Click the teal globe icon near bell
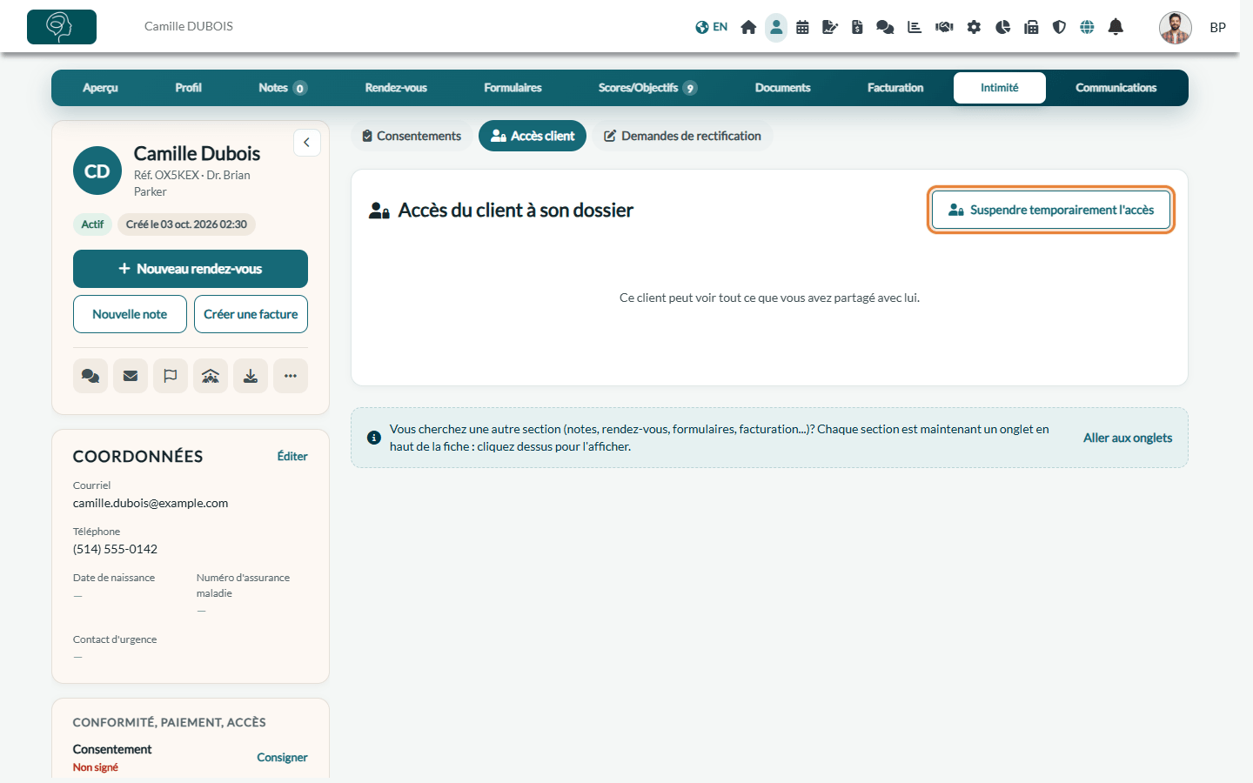Screen dimensions: 1253x783 [x=1087, y=27]
